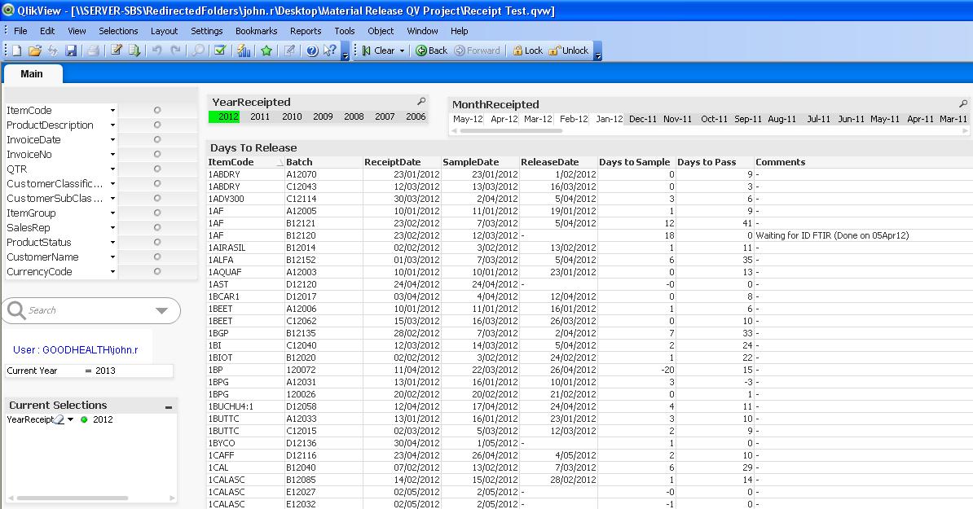Image resolution: width=973 pixels, height=509 pixels.
Task: Click the Lock selections button
Action: click(x=526, y=50)
